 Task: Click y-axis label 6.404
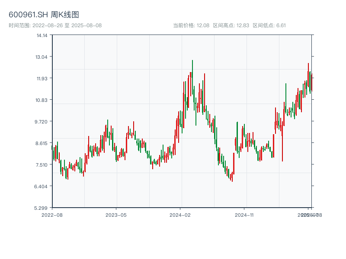41,186
